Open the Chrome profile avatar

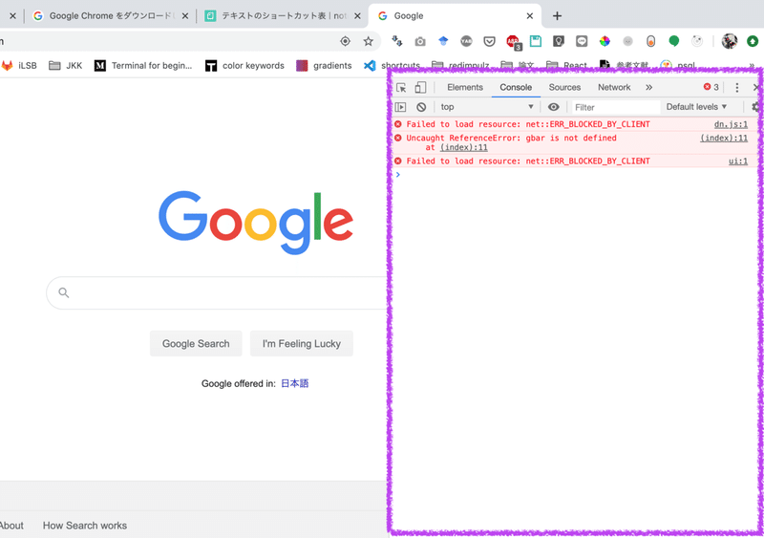[729, 41]
